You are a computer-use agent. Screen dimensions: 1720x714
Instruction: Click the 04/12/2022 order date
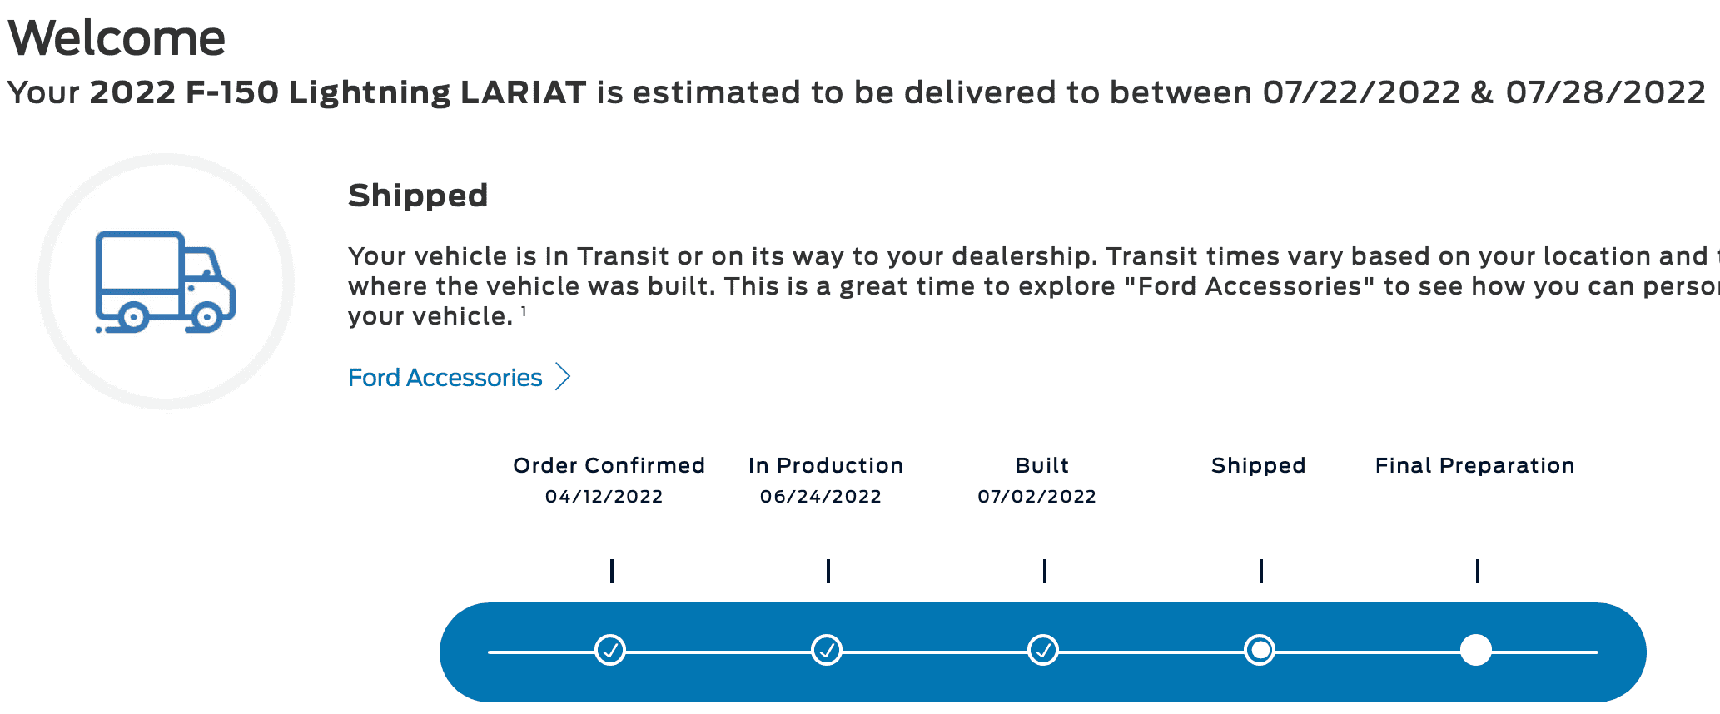click(604, 497)
